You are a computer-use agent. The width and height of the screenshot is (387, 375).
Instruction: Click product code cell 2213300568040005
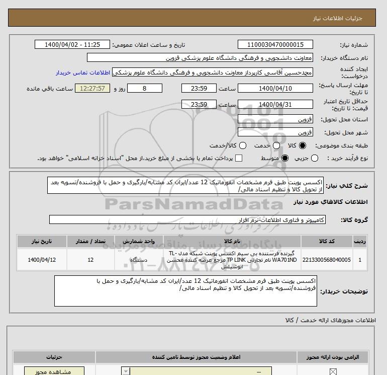(x=327, y=260)
